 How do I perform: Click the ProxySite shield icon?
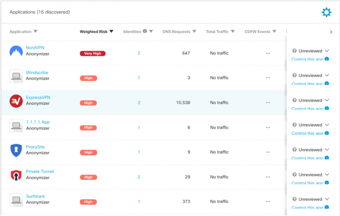pos(16,151)
